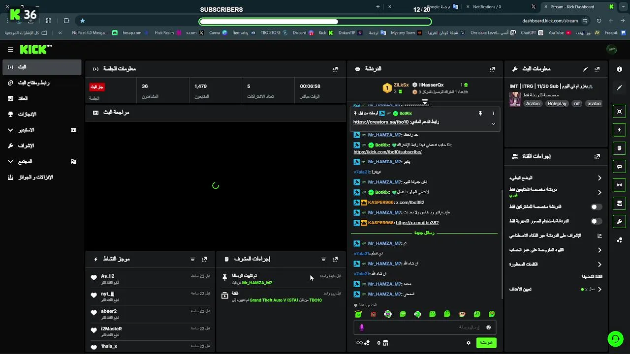Toggle subscribers-only chat switch
Viewport: 630px width, 354px height.
(x=596, y=207)
